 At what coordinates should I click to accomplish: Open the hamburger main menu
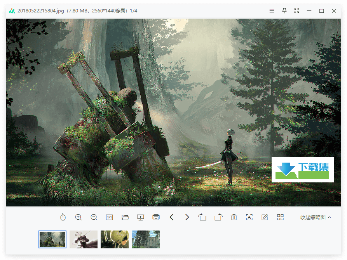click(x=272, y=10)
